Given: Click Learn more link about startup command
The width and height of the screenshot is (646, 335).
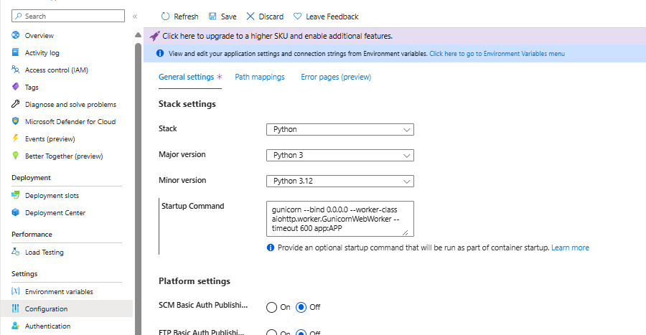Looking at the screenshot, I should point(570,247).
